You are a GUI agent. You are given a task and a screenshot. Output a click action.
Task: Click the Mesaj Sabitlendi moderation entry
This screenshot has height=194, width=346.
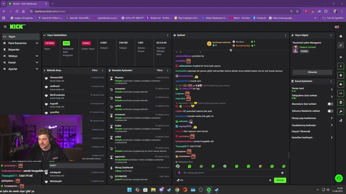(139, 169)
